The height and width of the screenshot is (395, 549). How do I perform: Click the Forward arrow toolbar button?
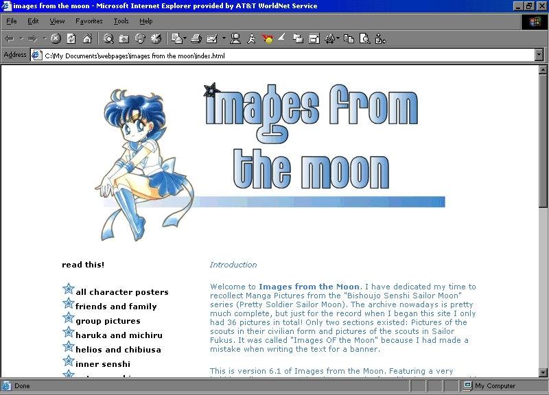pos(32,38)
